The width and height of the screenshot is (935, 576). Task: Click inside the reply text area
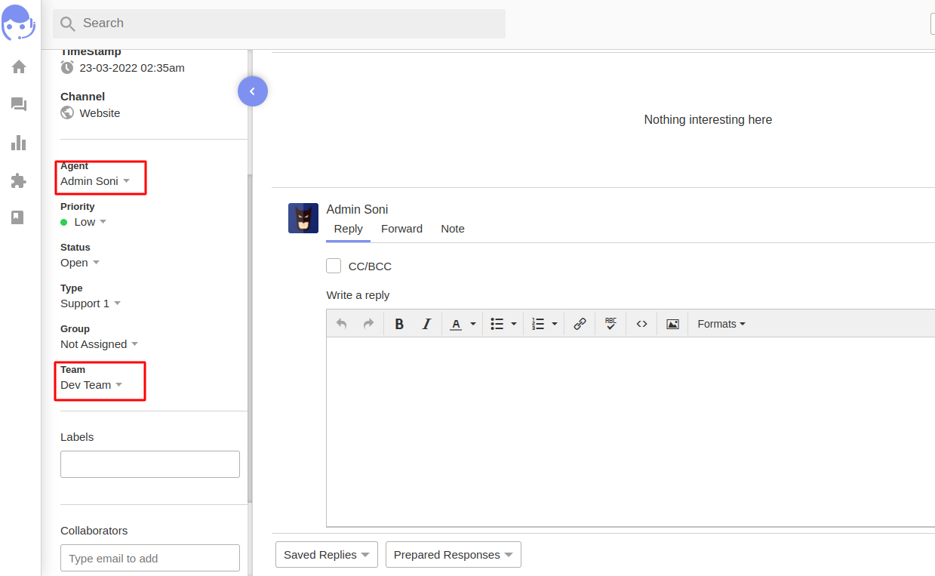(x=630, y=432)
